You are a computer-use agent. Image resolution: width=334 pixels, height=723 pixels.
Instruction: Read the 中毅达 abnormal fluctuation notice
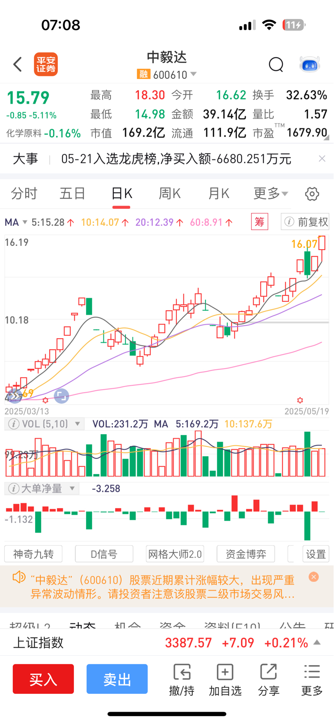pos(162,587)
